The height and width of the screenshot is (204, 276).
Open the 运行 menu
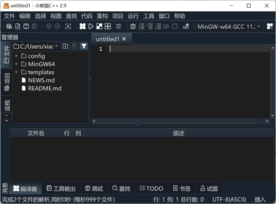(x=133, y=16)
